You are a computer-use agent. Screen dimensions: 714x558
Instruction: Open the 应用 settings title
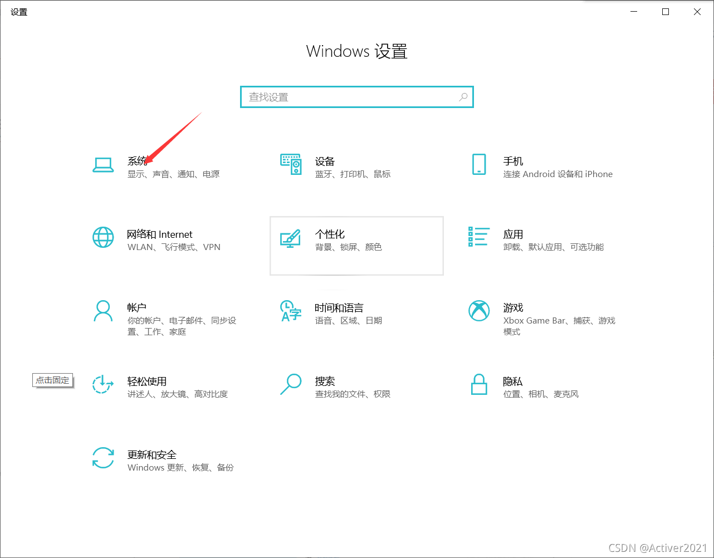coord(513,234)
